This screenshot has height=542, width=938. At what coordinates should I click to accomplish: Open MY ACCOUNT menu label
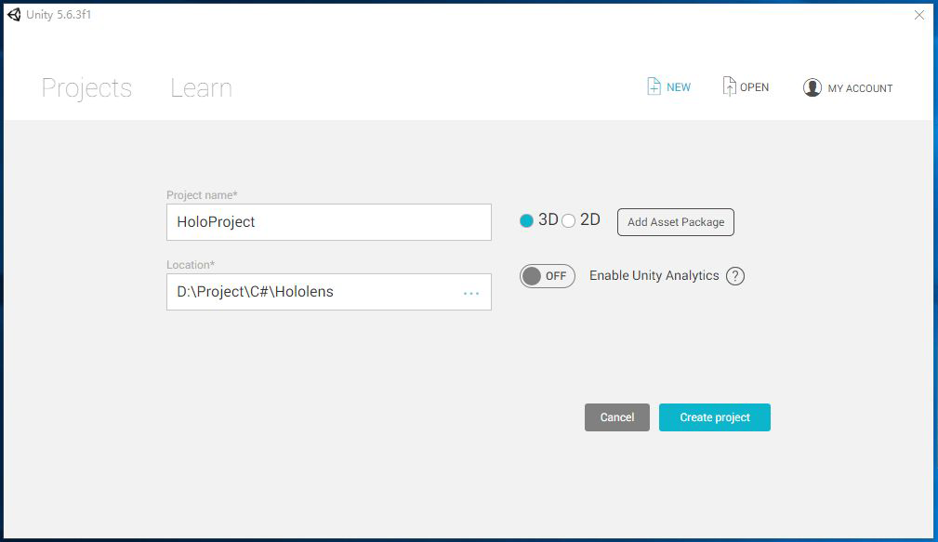pos(860,88)
